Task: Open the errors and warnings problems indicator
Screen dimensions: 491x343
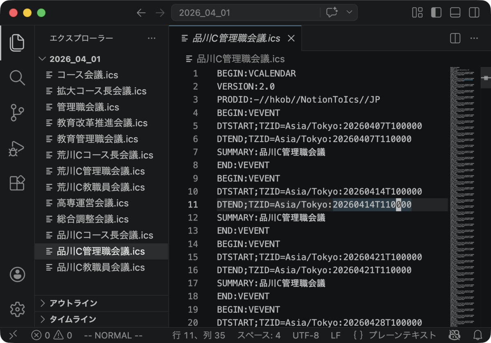Action: 52,335
